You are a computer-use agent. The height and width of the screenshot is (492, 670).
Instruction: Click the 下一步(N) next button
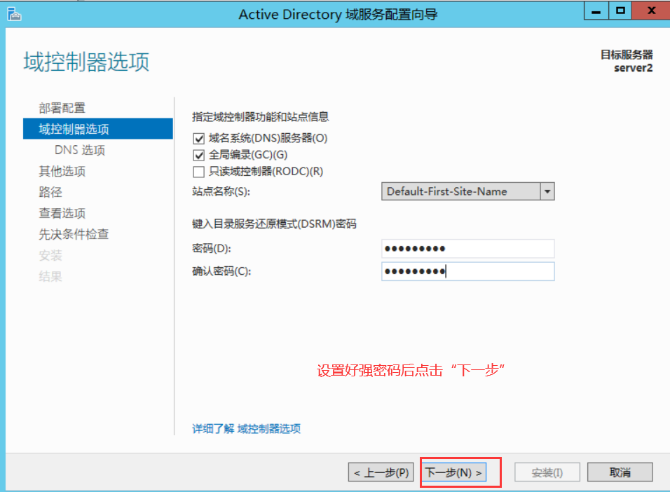453,472
